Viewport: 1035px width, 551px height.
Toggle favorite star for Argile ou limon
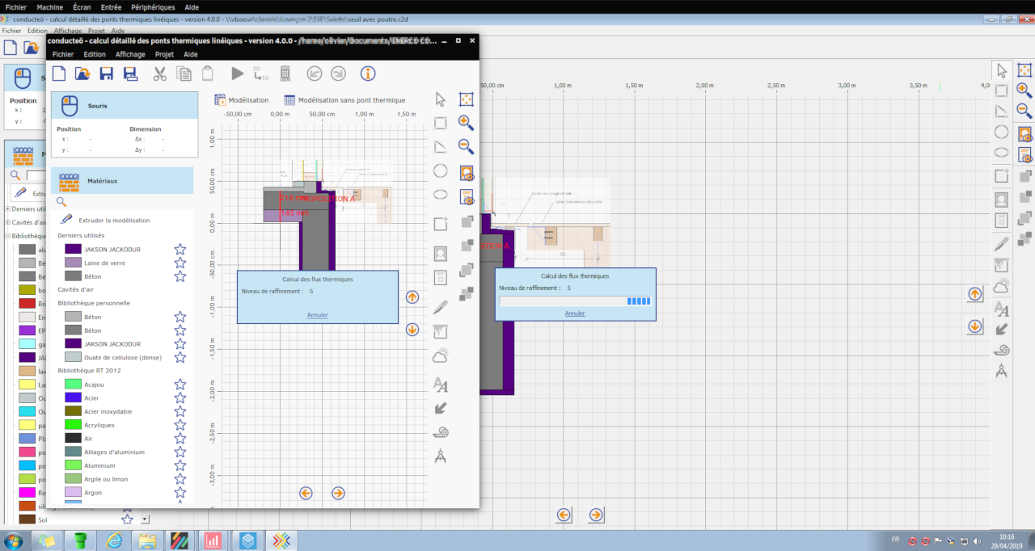click(x=180, y=479)
